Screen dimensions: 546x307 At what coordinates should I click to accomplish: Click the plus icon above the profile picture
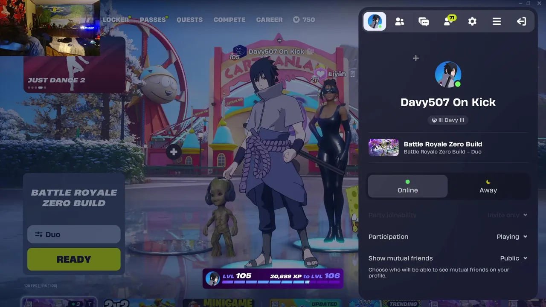click(416, 58)
